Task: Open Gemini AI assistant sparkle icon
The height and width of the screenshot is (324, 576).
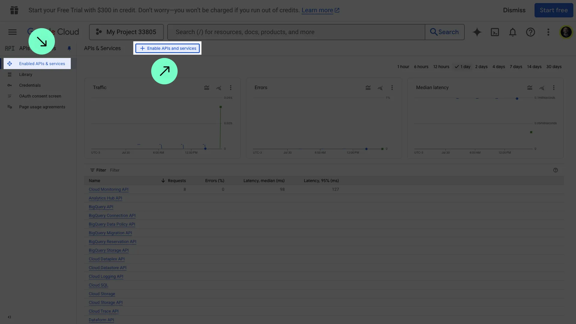Action: point(477,32)
